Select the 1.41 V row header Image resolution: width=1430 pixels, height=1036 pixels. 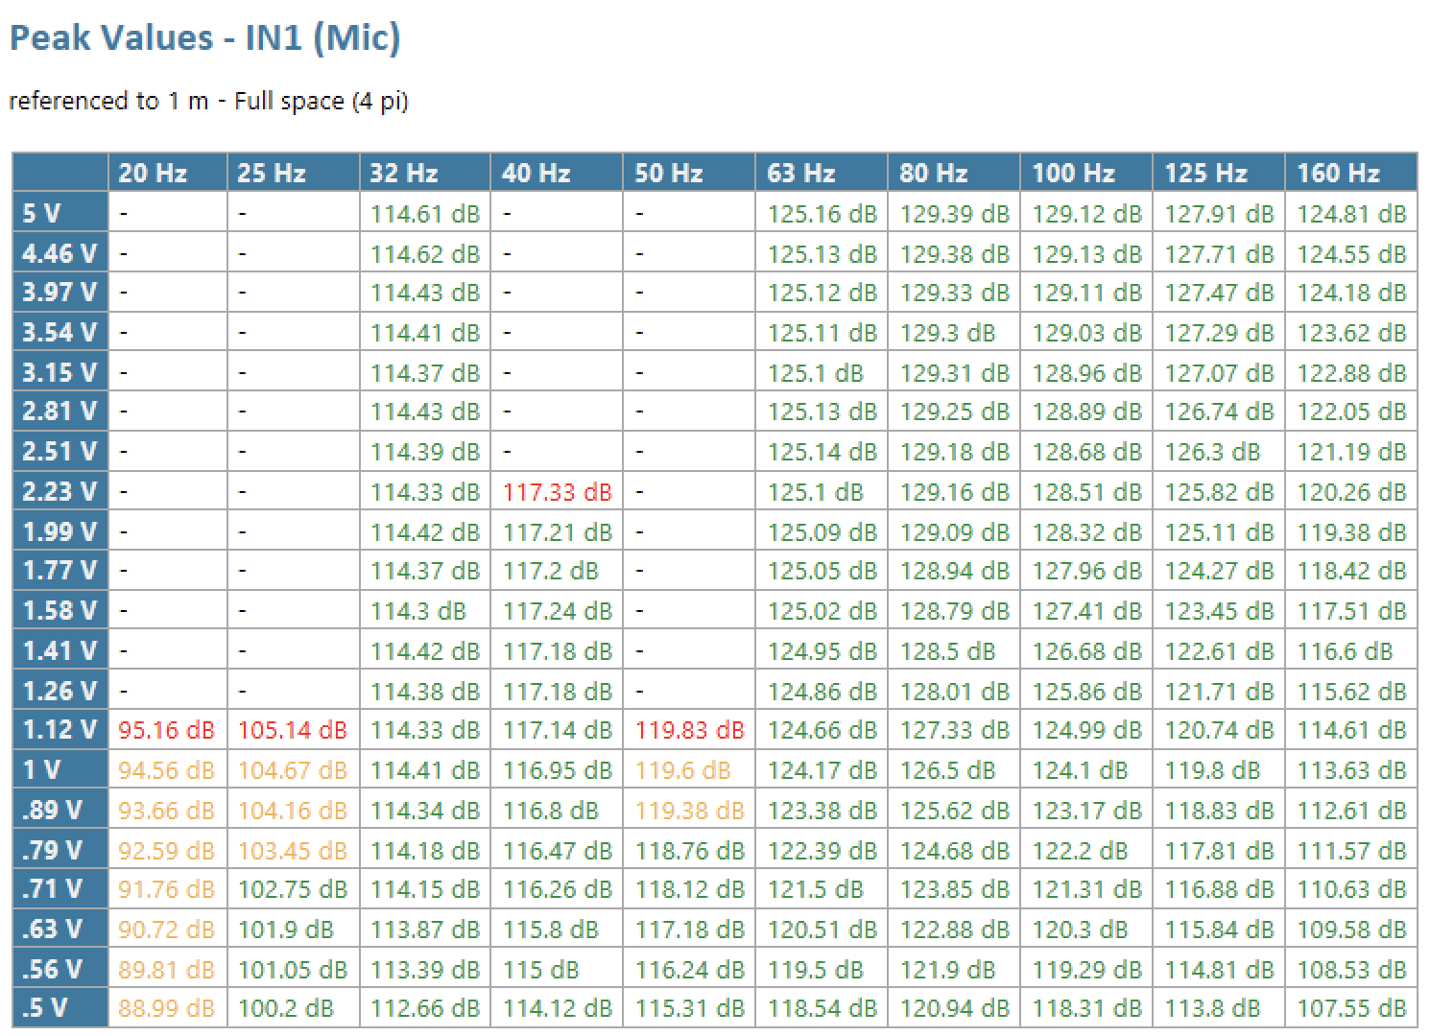coord(60,650)
